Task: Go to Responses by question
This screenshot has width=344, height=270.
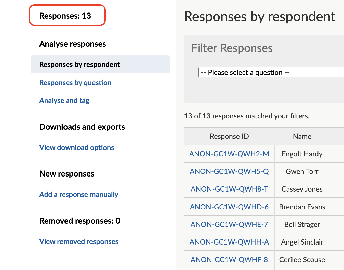Action: point(75,83)
